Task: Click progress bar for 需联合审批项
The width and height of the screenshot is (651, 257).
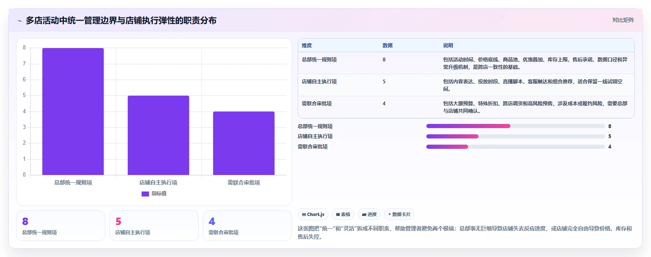Action: (515, 147)
